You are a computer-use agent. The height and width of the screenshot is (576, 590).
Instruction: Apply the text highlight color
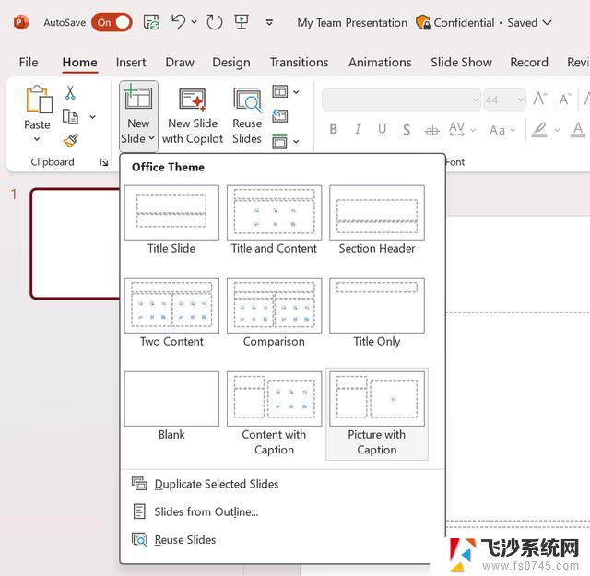pyautogui.click(x=539, y=130)
